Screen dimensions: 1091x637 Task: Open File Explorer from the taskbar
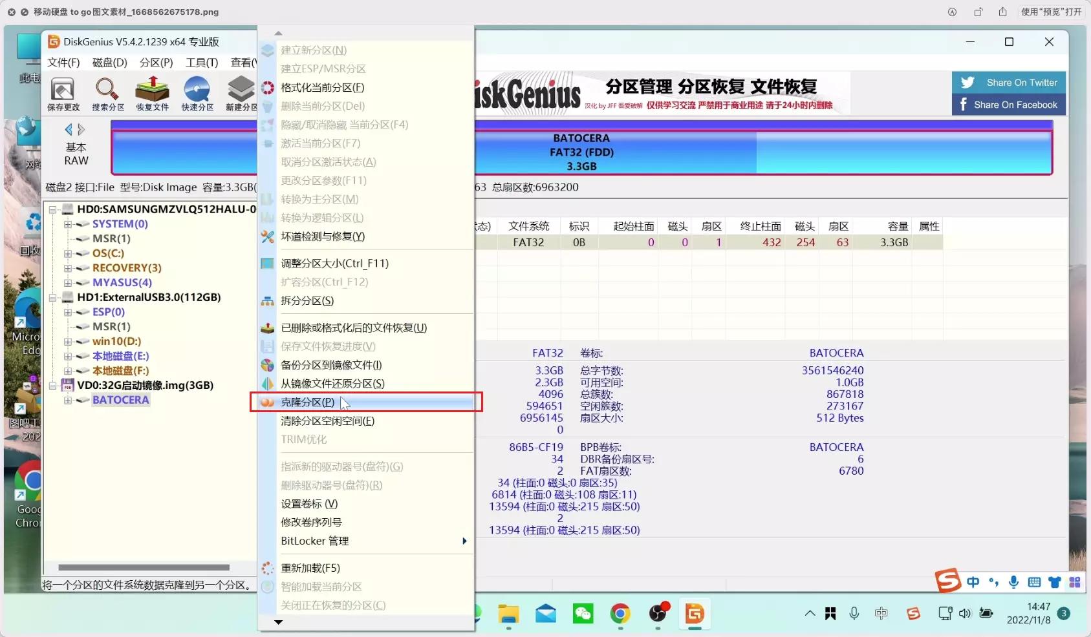(508, 614)
